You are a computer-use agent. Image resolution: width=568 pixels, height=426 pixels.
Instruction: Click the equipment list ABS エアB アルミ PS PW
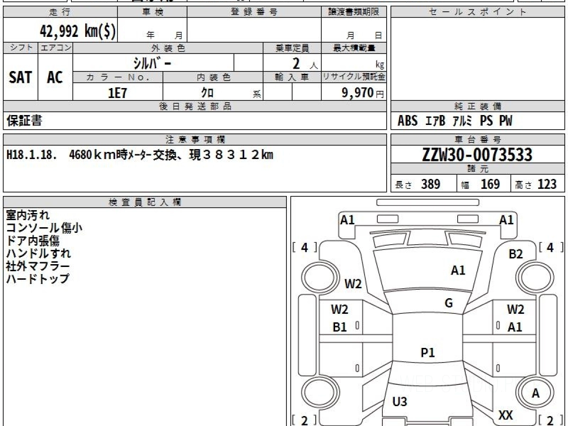point(455,121)
